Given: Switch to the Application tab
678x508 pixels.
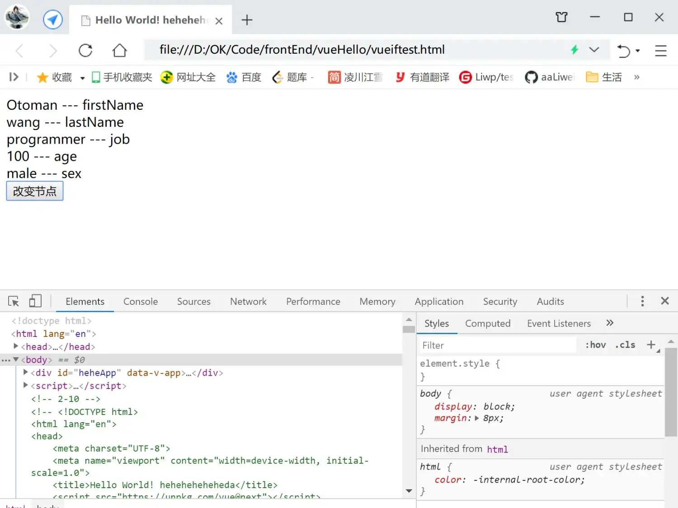Looking at the screenshot, I should [439, 301].
